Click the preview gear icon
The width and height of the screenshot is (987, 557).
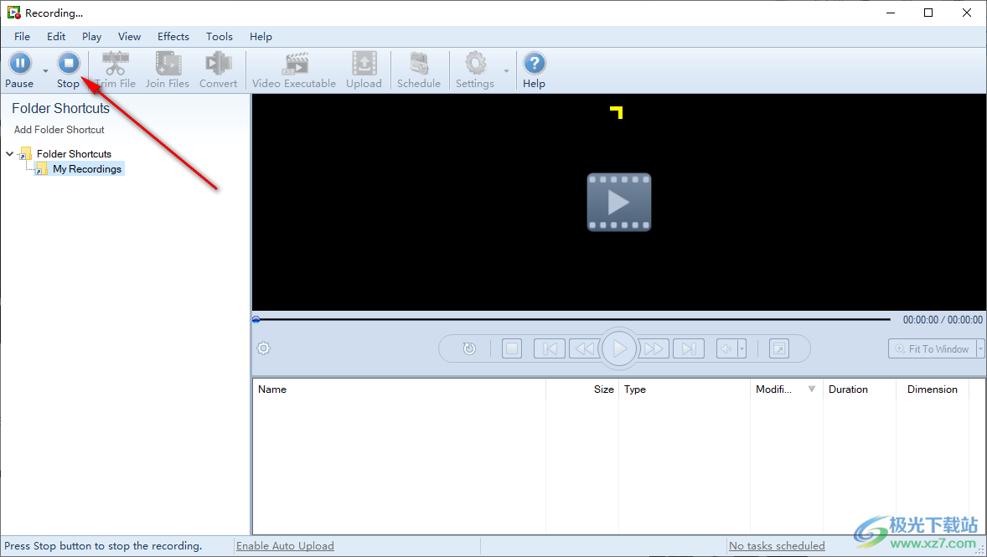[x=263, y=347]
